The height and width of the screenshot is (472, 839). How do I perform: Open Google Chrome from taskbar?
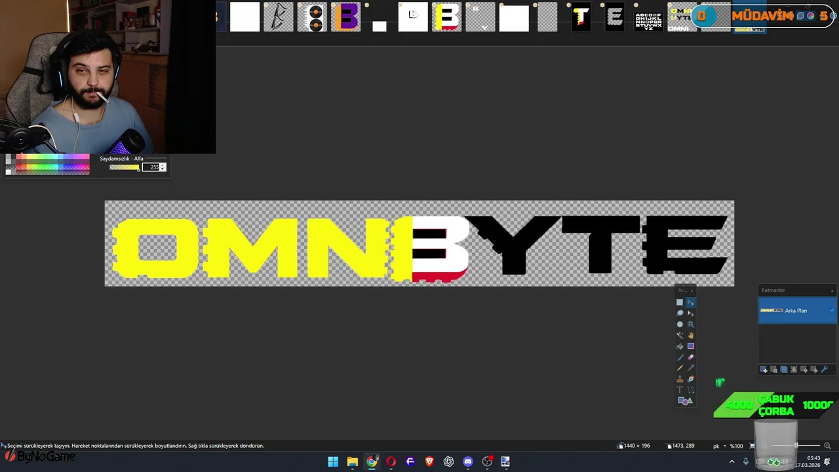point(372,462)
